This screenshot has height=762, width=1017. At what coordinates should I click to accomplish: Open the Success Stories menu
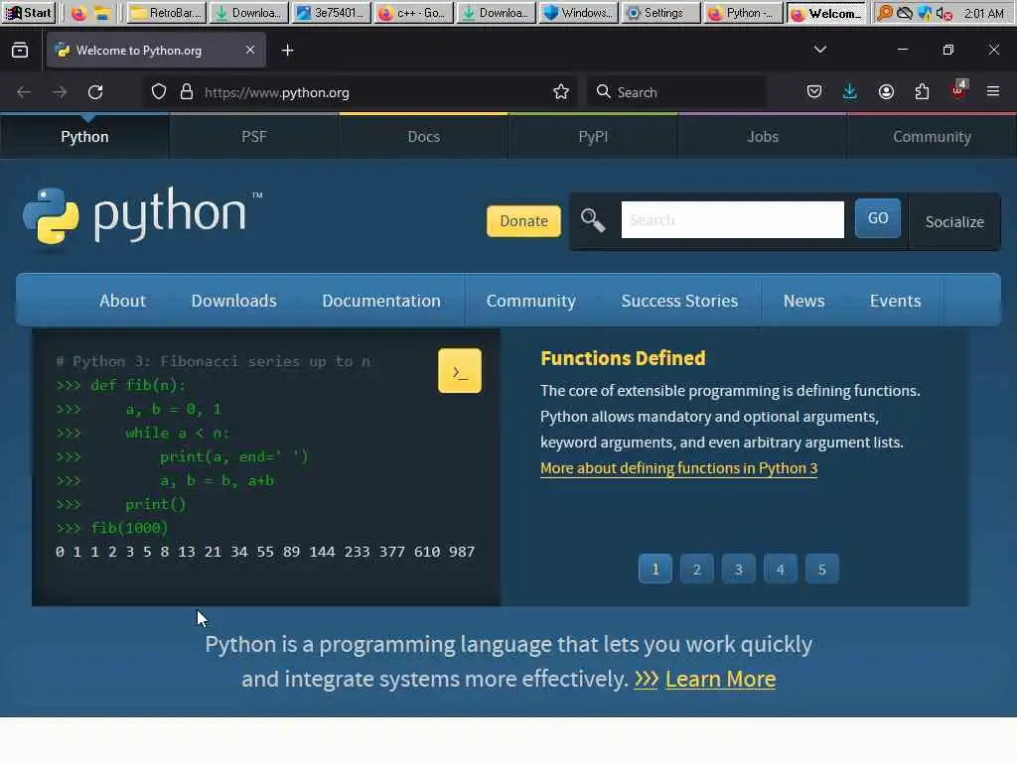coord(679,301)
